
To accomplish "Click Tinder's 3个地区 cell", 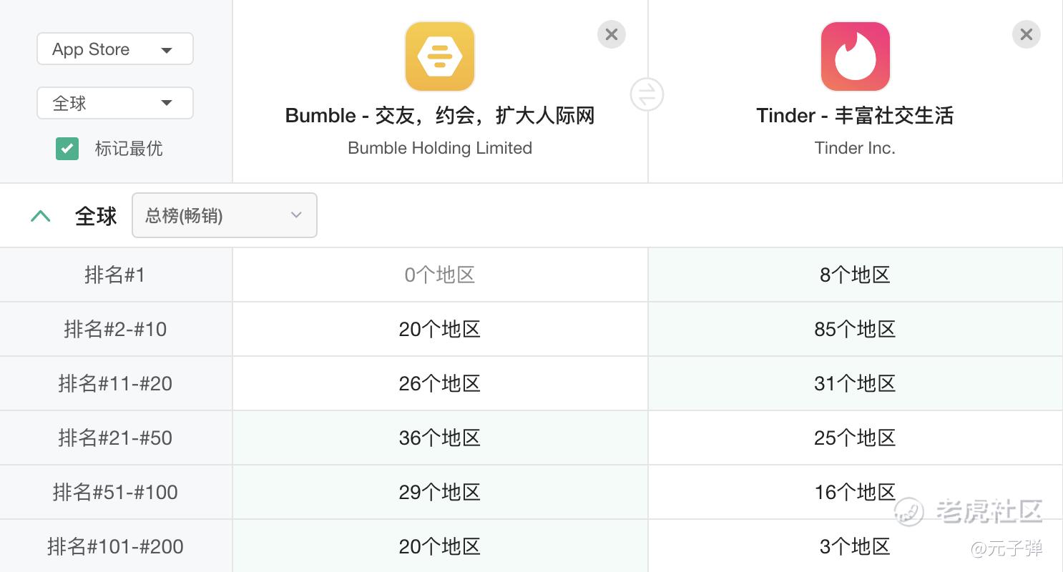I will click(x=855, y=546).
